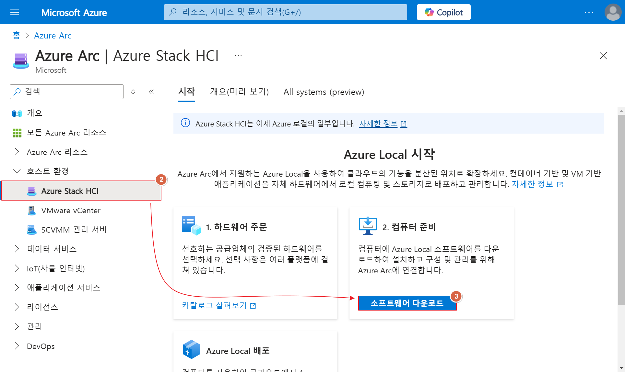Screen dimensions: 625x372
Task: Click the search magnifier icon in top bar
Action: (x=173, y=12)
